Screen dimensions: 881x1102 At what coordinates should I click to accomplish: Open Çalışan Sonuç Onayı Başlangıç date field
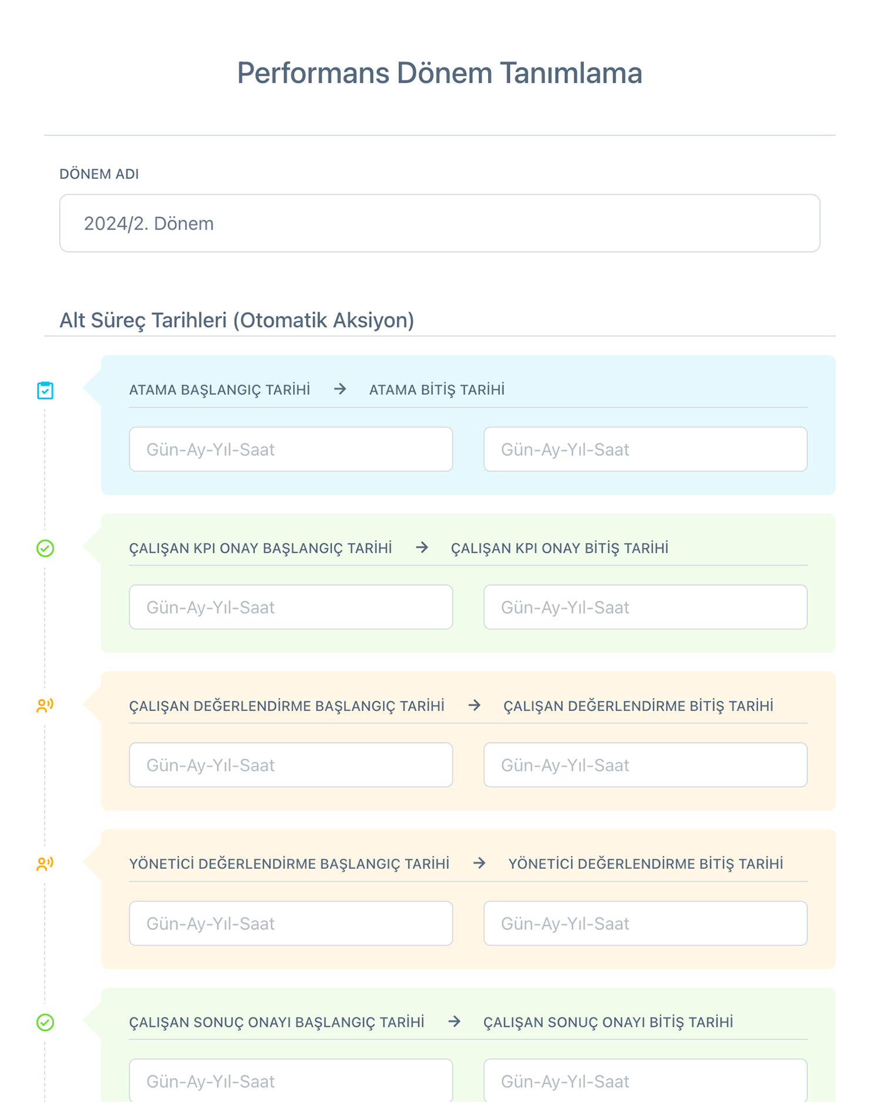[291, 1081]
